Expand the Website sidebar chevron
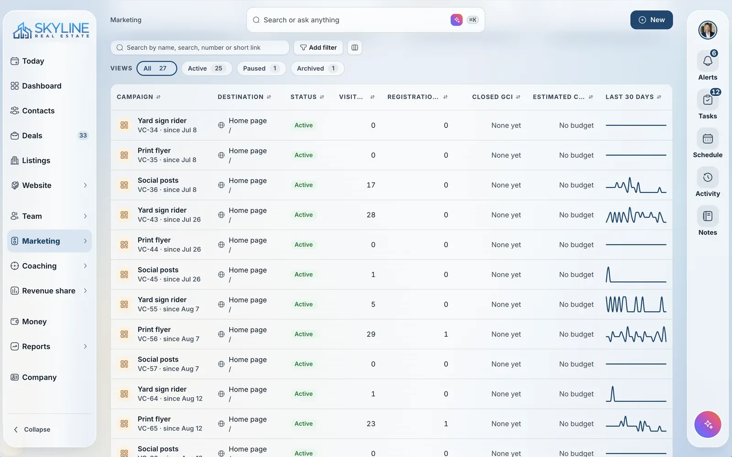 tap(85, 185)
